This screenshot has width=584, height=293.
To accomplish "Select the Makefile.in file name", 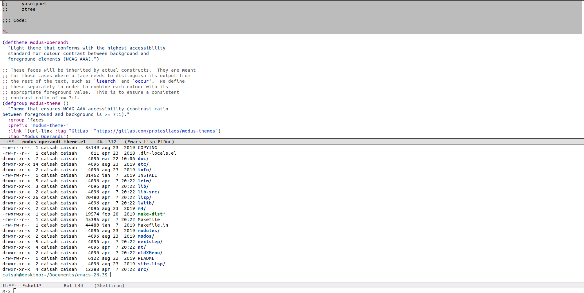I will 153,225.
